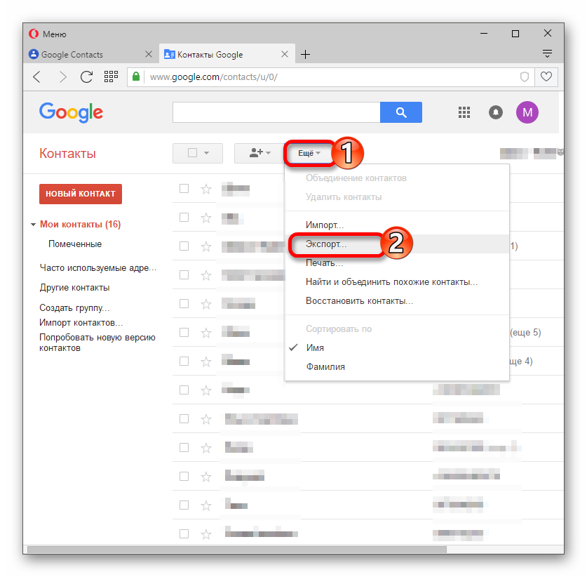This screenshot has width=587, height=577.
Task: Close the Google Contacts tab
Action: tap(149, 54)
